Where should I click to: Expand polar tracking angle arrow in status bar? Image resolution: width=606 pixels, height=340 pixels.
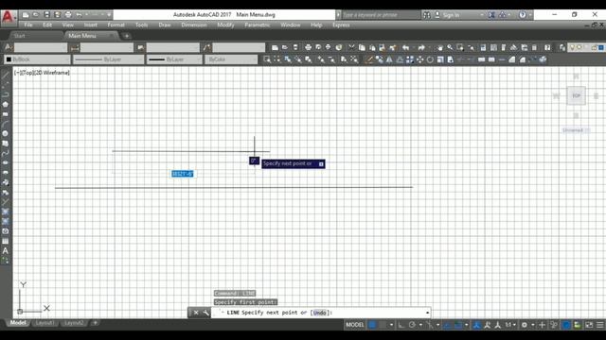click(x=420, y=325)
